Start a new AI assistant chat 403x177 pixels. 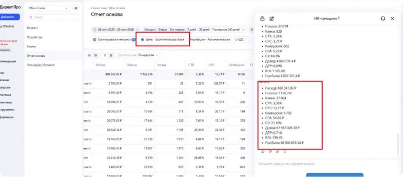(x=272, y=18)
